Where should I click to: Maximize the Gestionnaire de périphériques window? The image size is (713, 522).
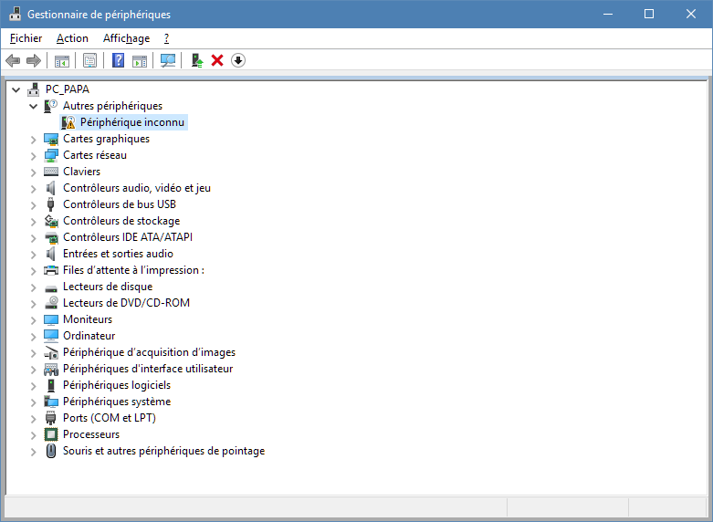click(649, 14)
